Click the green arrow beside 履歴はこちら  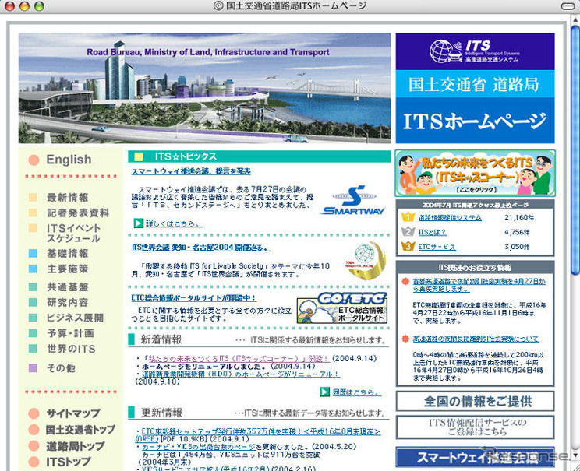pyautogui.click(x=324, y=392)
